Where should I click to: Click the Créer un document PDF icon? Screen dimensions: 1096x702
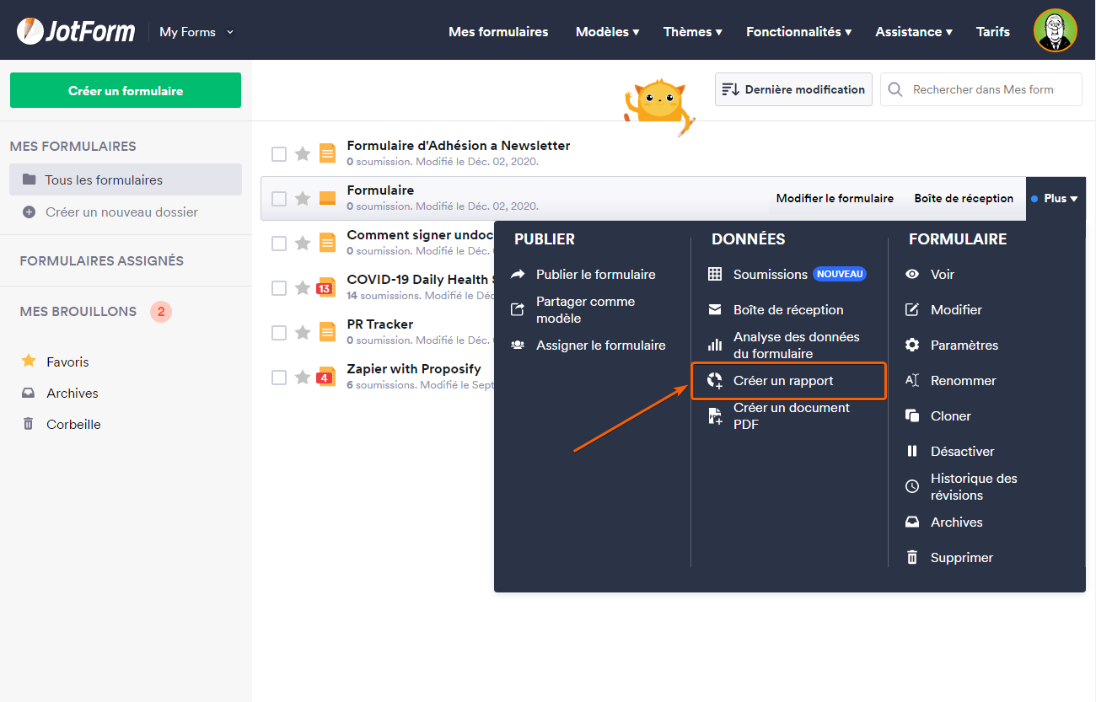click(x=715, y=416)
